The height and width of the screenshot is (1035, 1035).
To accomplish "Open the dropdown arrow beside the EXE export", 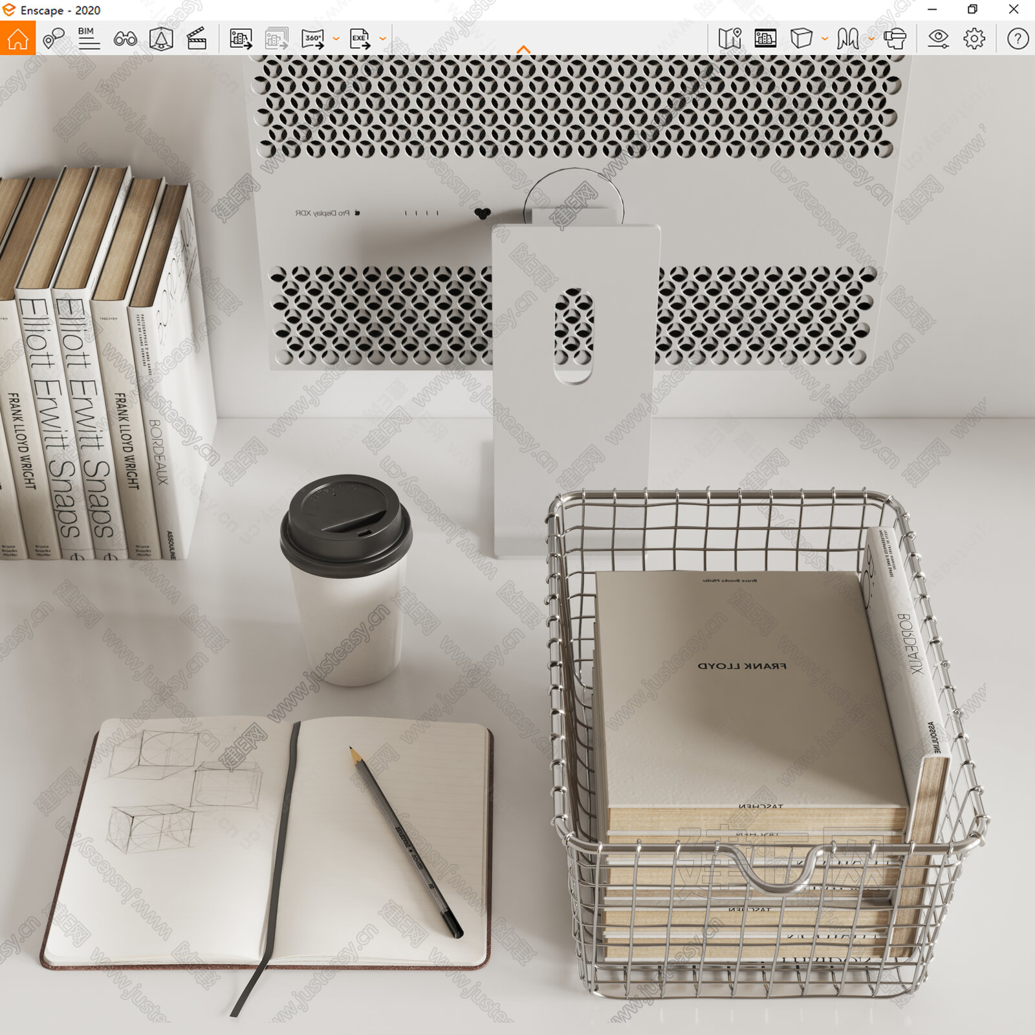I will 382,39.
